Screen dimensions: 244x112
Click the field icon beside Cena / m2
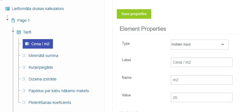point(27,44)
